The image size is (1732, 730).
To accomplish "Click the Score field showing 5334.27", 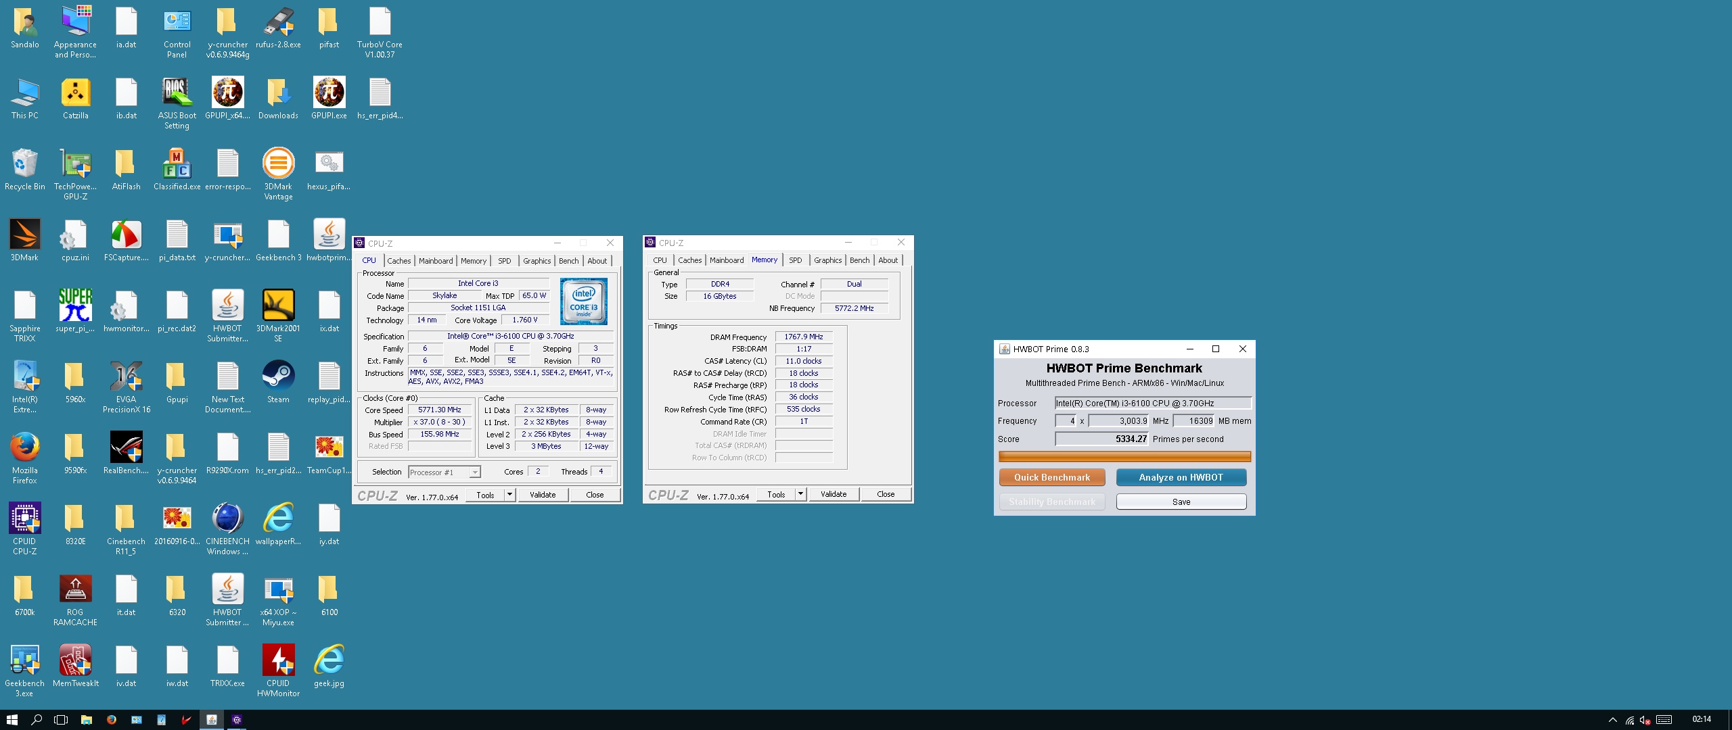I will tap(1102, 439).
